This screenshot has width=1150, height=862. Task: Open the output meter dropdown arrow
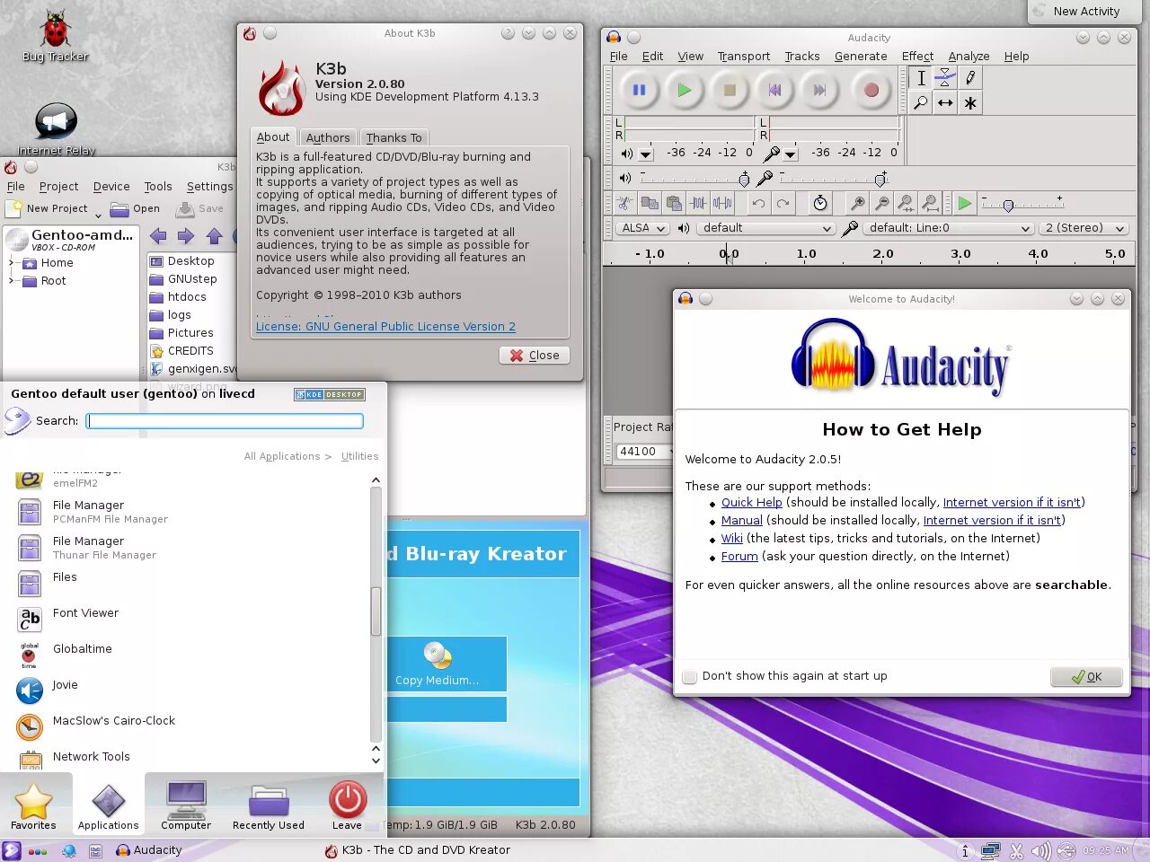tap(645, 154)
